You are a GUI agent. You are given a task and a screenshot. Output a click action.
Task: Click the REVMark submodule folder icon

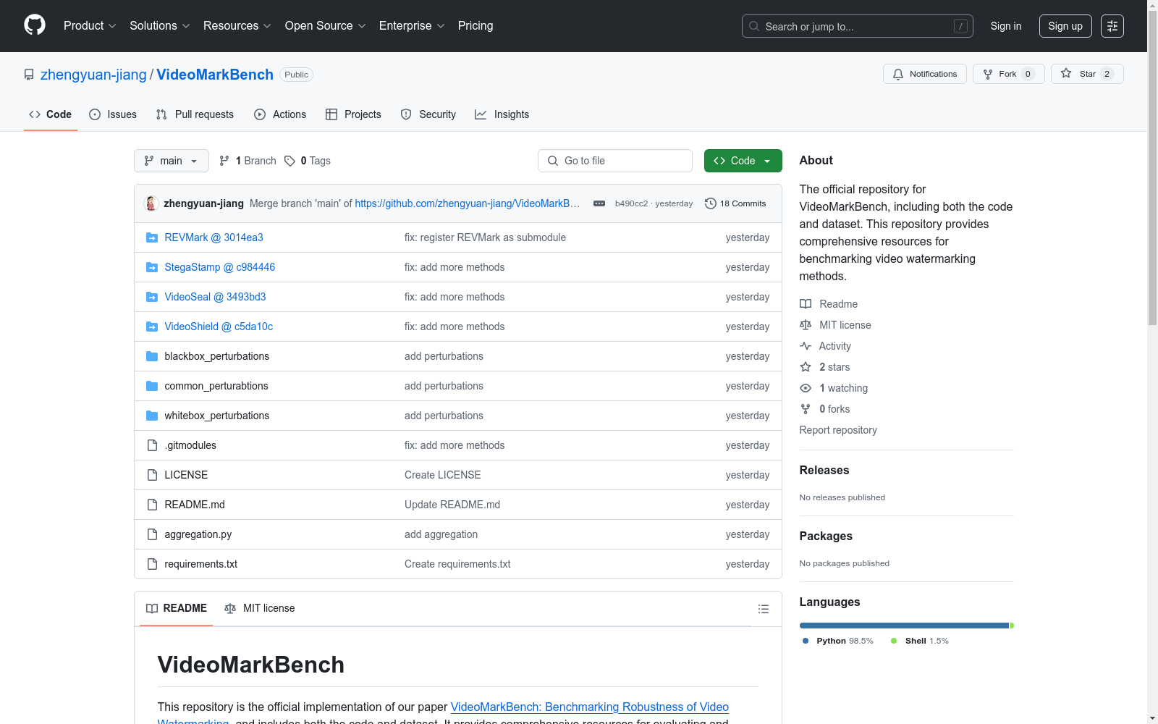[152, 237]
